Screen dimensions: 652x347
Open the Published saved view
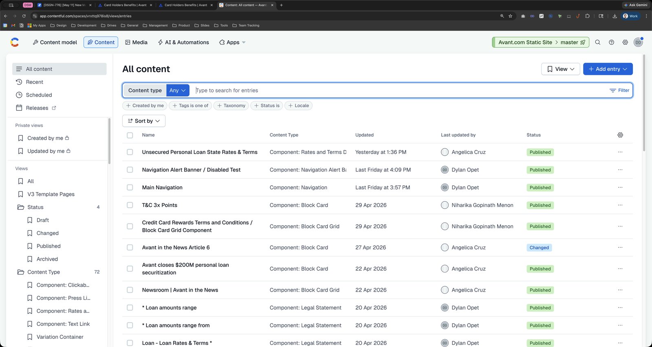pos(48,246)
